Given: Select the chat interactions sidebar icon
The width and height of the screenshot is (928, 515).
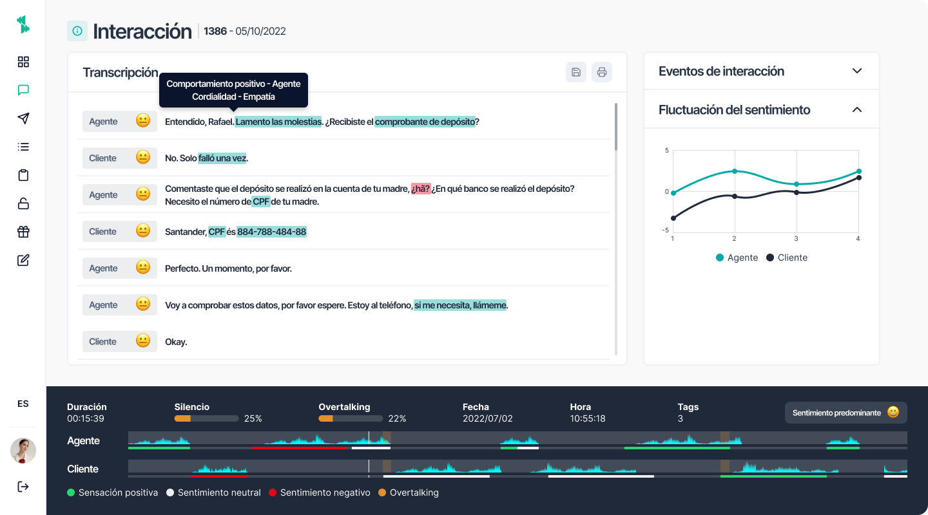Looking at the screenshot, I should tap(23, 90).
